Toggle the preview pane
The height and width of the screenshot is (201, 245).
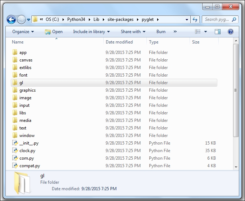(218, 32)
